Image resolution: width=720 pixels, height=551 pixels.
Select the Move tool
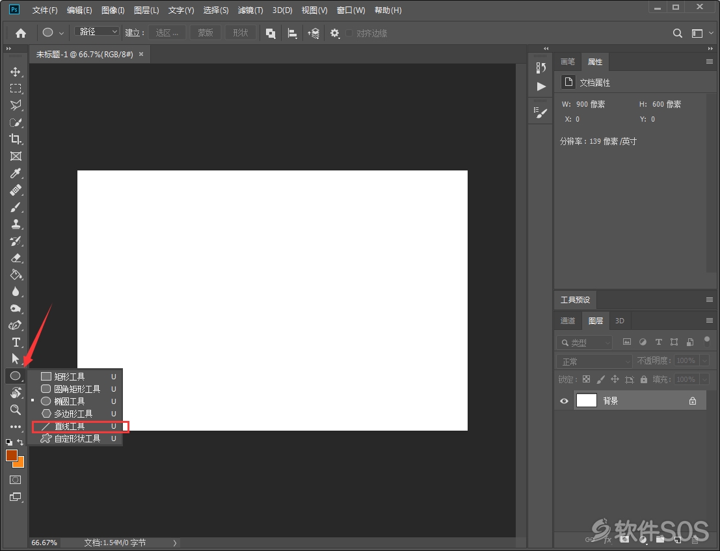[x=16, y=72]
